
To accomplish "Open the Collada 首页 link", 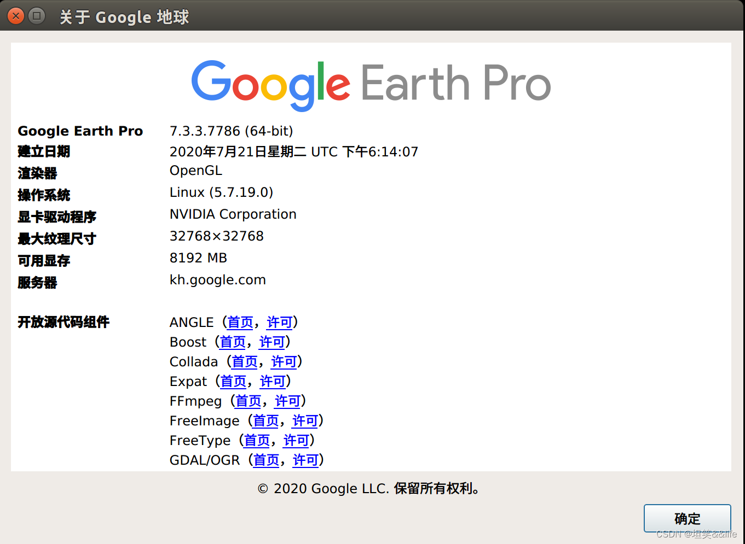I will click(x=245, y=362).
